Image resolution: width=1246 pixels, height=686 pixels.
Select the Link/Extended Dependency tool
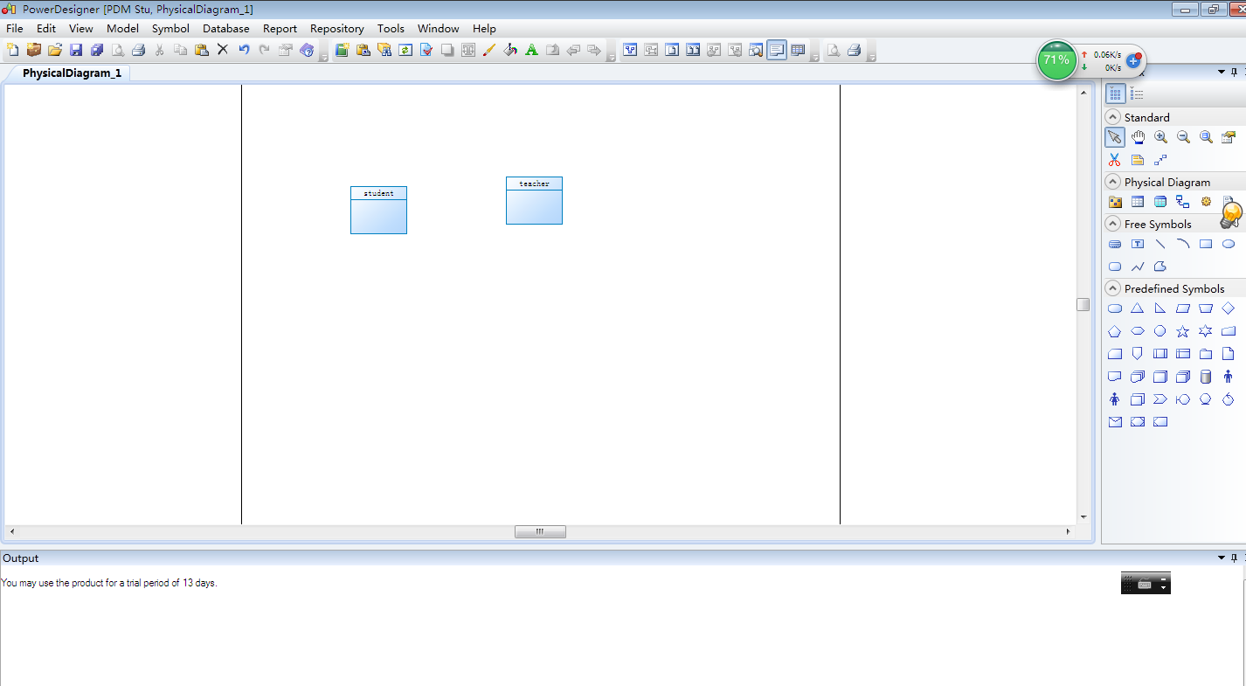pyautogui.click(x=1160, y=160)
